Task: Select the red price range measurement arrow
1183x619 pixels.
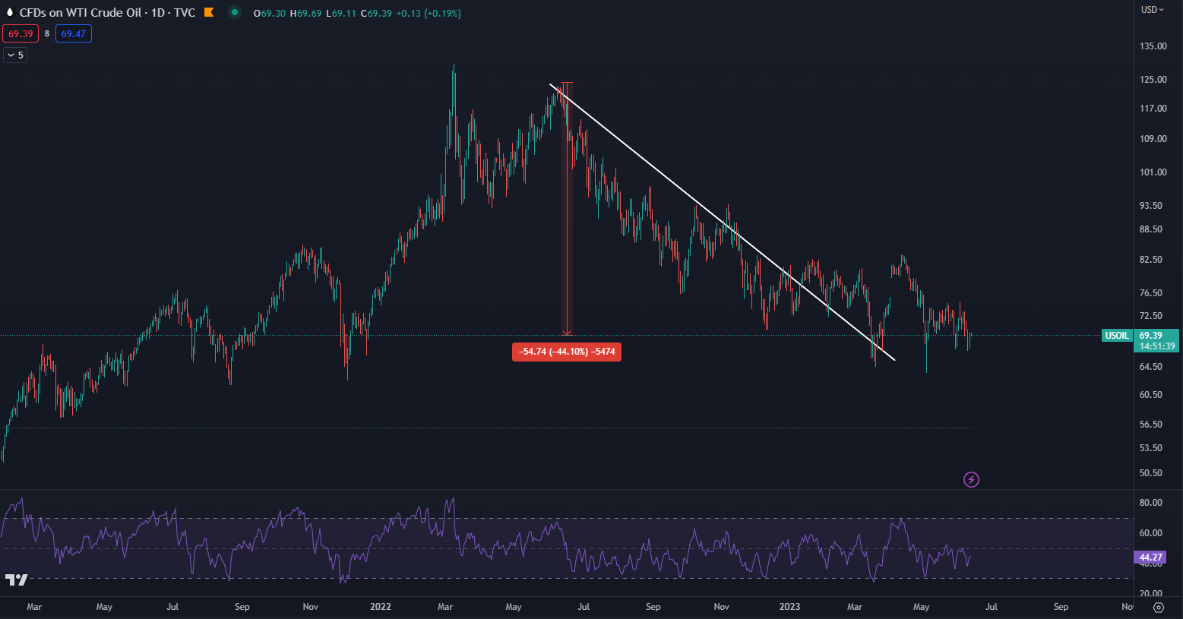Action: pos(566,228)
